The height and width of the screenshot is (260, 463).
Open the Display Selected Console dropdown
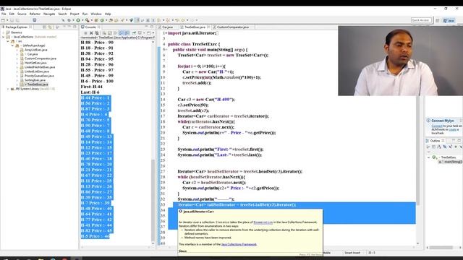(x=144, y=33)
